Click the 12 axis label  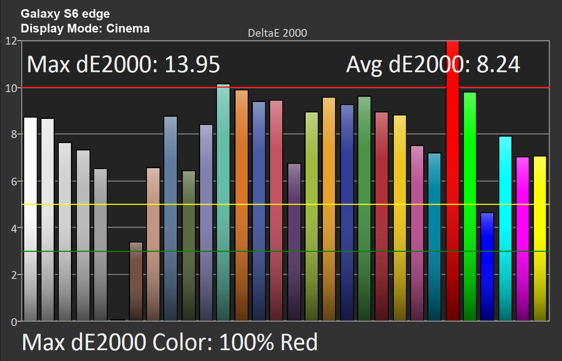click(x=11, y=41)
